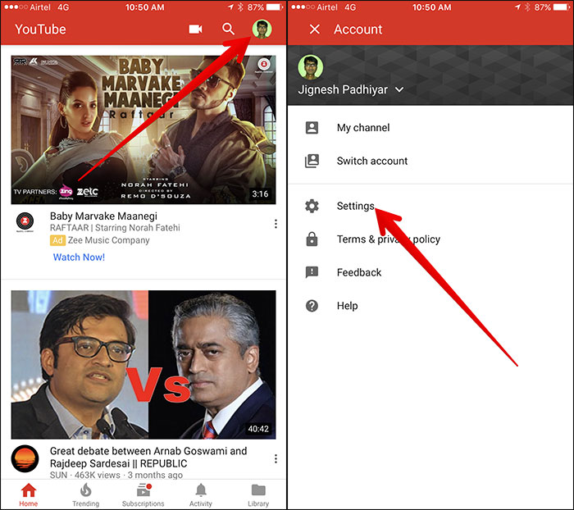This screenshot has height=510, width=574.
Task: Open Terms & privacy policy
Action: [430, 239]
